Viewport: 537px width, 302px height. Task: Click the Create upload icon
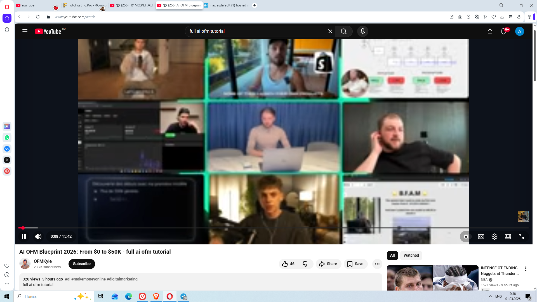click(490, 31)
